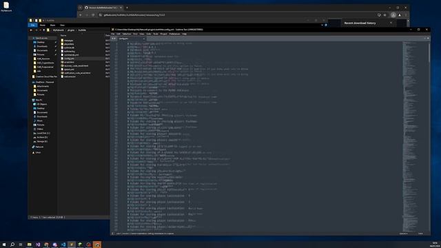This screenshot has width=441, height=248.
Task: Open the Share tab in File Explorer ribbon
Action: [x=52, y=25]
